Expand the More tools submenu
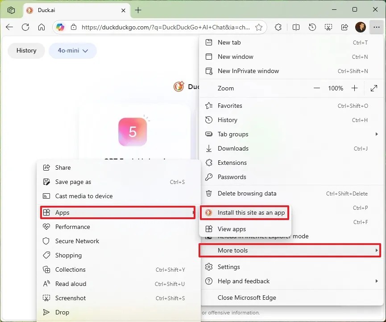Screen dimensions: 386x322 pos(232,250)
